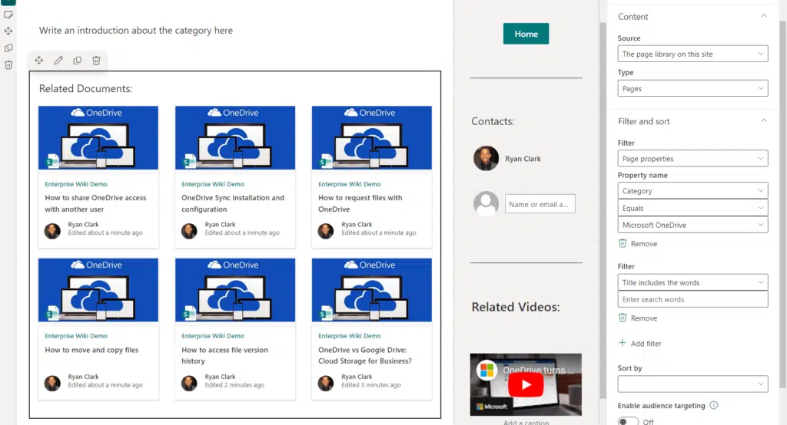Image resolution: width=787 pixels, height=425 pixels.
Task: Open the Page properties filter dropdown
Action: coord(692,158)
